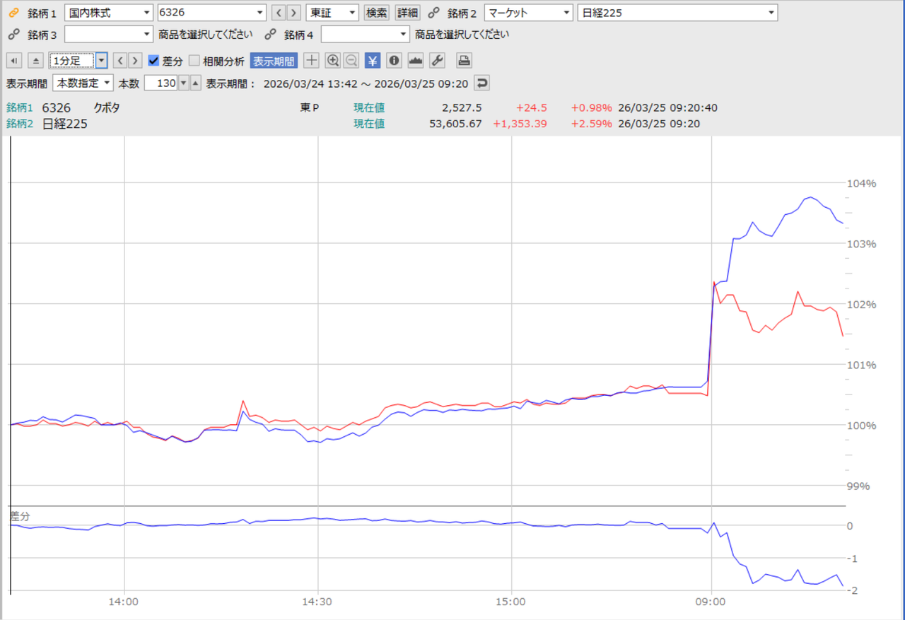Click the 検索 search button
Viewport: 905px width, 620px height.
376,13
